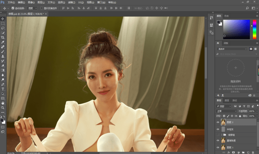Create a new group folder icon
Screen dimensions: 259x154
(243, 153)
